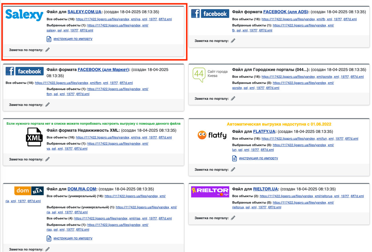Edit portal note pencil for Facebook ADS
The image size is (372, 252).
[233, 41]
